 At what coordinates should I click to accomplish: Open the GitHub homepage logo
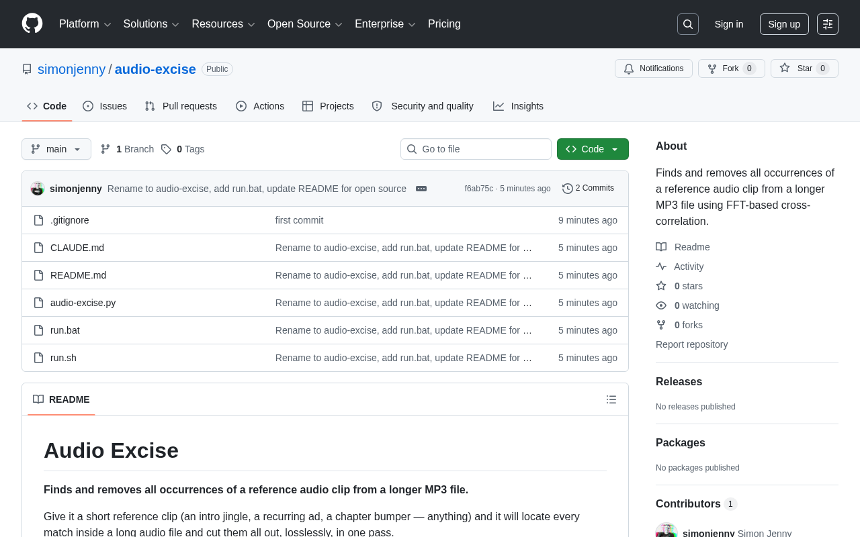[32, 23]
